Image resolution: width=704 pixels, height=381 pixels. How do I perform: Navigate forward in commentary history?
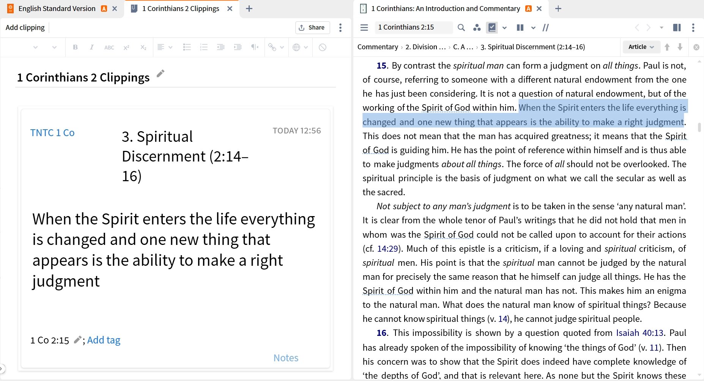[649, 27]
